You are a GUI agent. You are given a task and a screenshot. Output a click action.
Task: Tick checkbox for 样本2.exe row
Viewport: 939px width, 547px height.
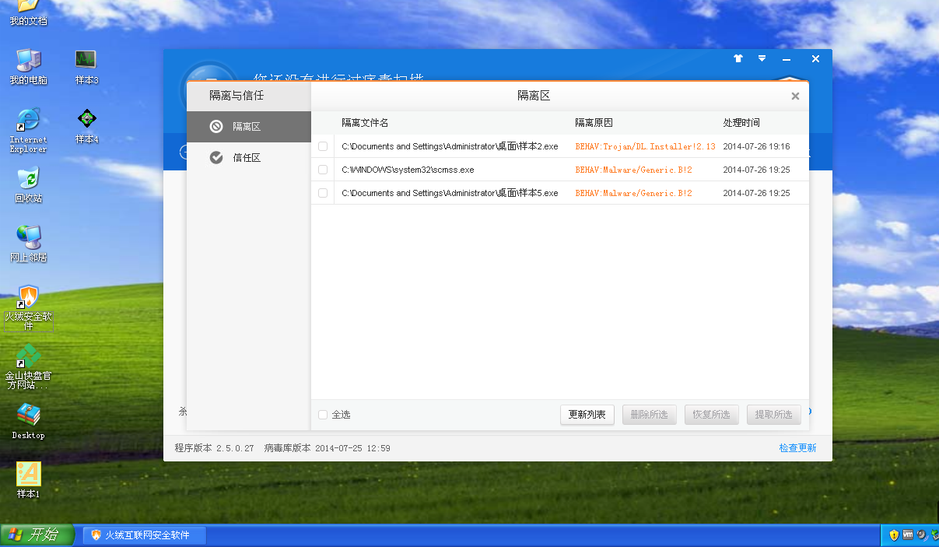(x=323, y=146)
